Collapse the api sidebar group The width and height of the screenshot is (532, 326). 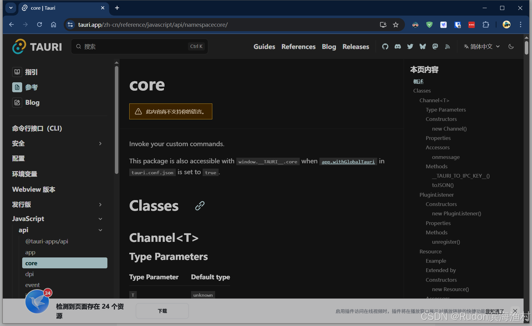coord(100,230)
